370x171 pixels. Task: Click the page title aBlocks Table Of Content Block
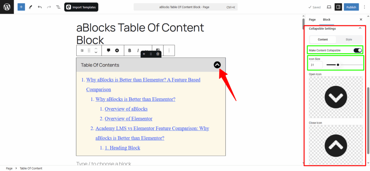coord(140,34)
